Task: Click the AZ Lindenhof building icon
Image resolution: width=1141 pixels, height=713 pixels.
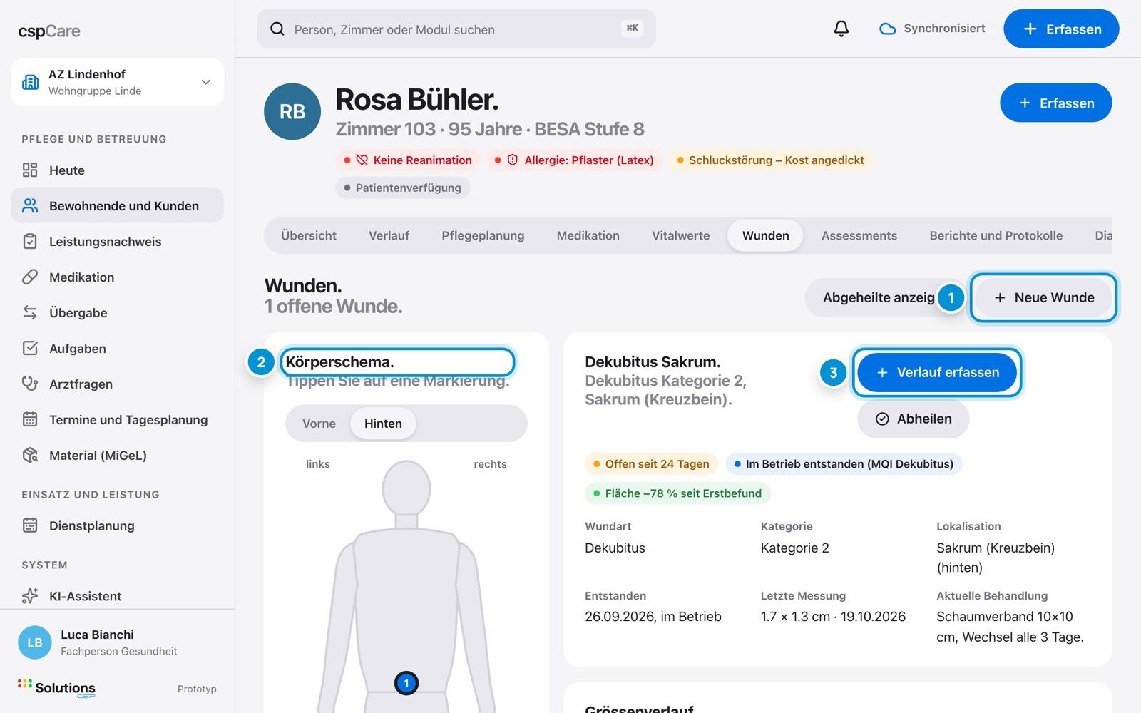Action: (x=31, y=82)
